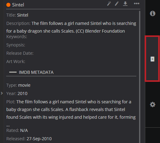Select the highlighted metadata panel icon in the sidebar

(152, 59)
